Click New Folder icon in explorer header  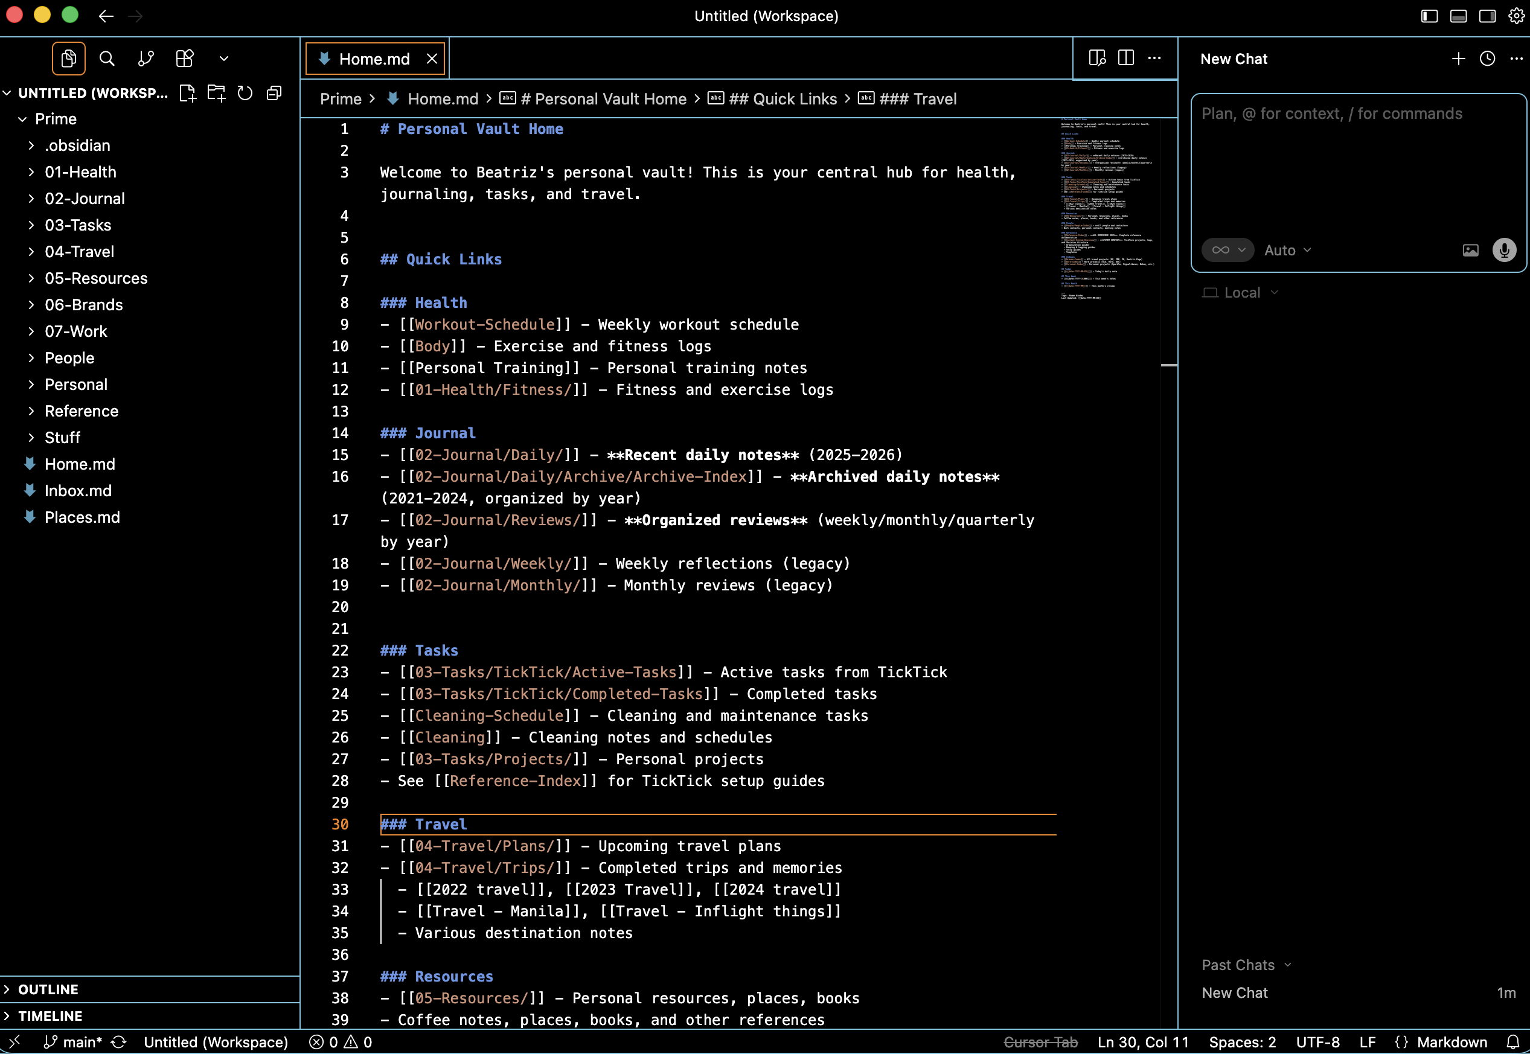(x=216, y=93)
